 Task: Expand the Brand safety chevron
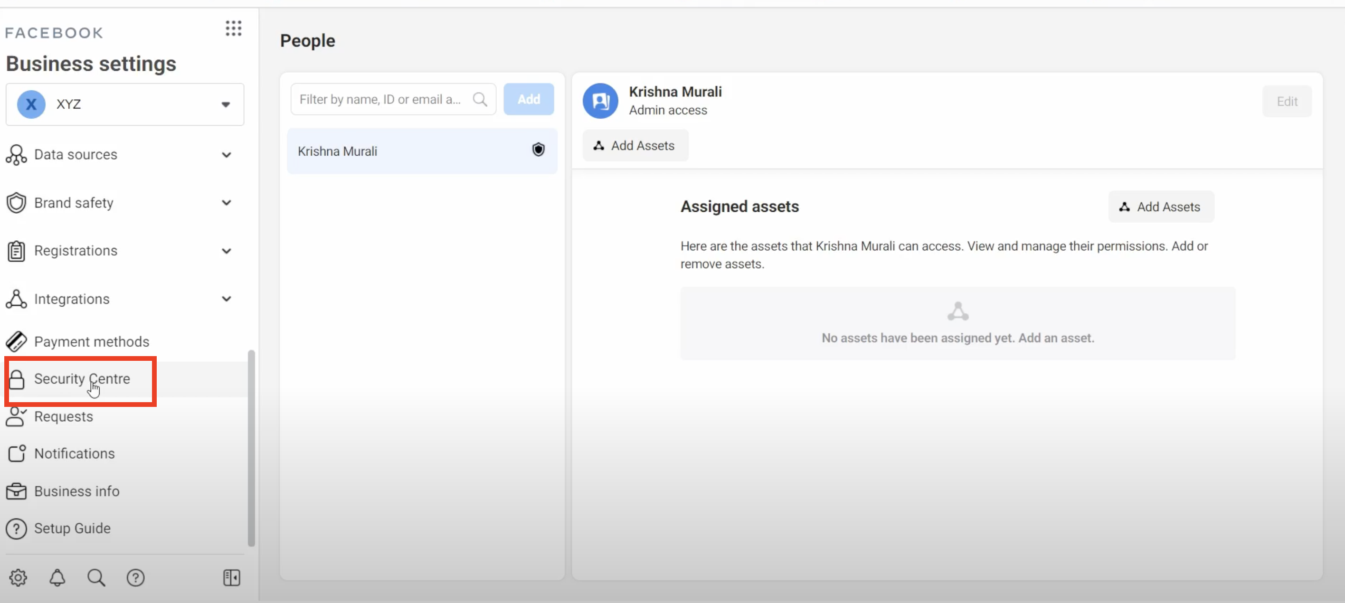tap(226, 203)
